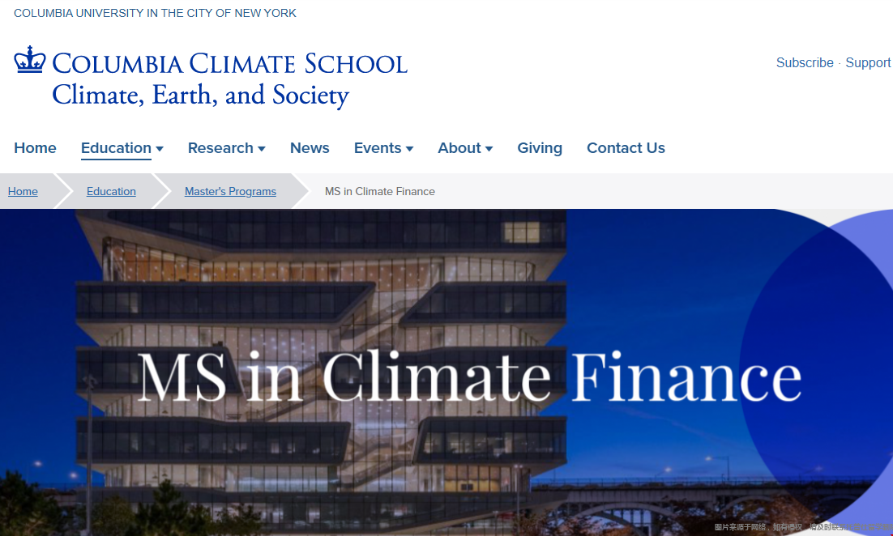Click the Support link
Screen dimensions: 893x536
pos(868,63)
